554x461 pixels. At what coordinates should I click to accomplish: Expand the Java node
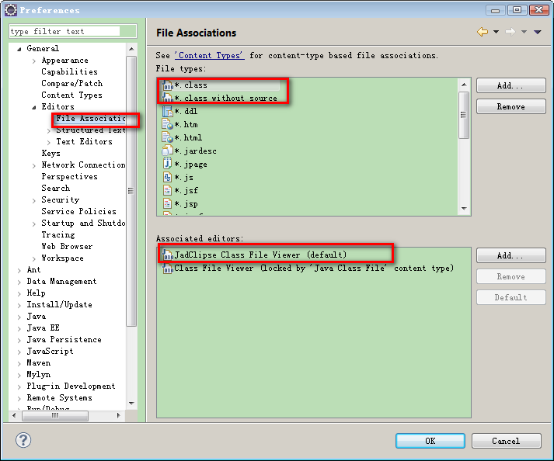tap(19, 317)
